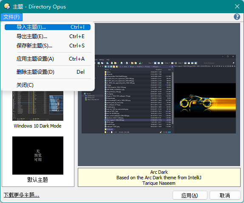The width and height of the screenshot is (244, 203).
Task: Click the help question mark icon
Action: click(237, 17)
